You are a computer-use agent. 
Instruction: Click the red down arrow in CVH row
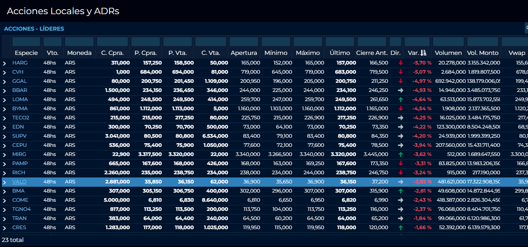coord(400,72)
